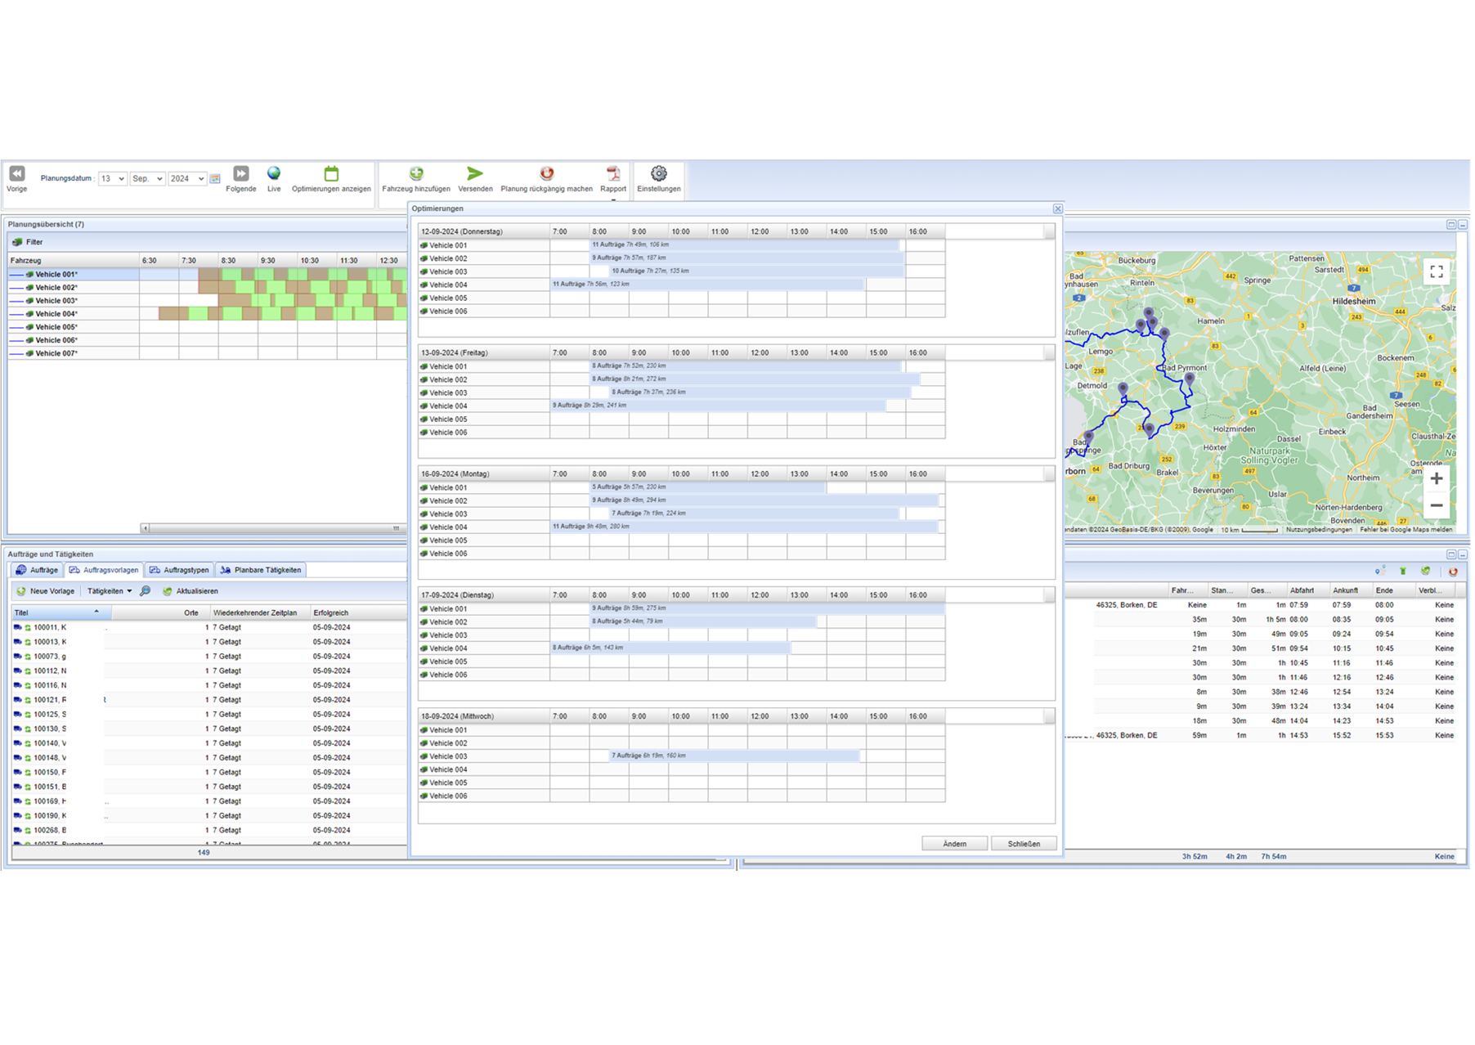Undo planning via Planung rückgängig machen
The image size is (1475, 1045).
click(546, 180)
